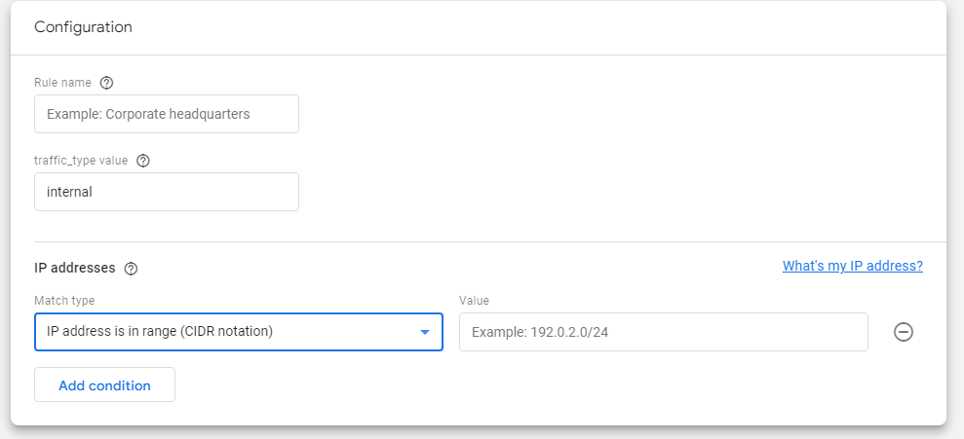Click the word internal in traffic_type field
964x439 pixels.
coord(69,192)
